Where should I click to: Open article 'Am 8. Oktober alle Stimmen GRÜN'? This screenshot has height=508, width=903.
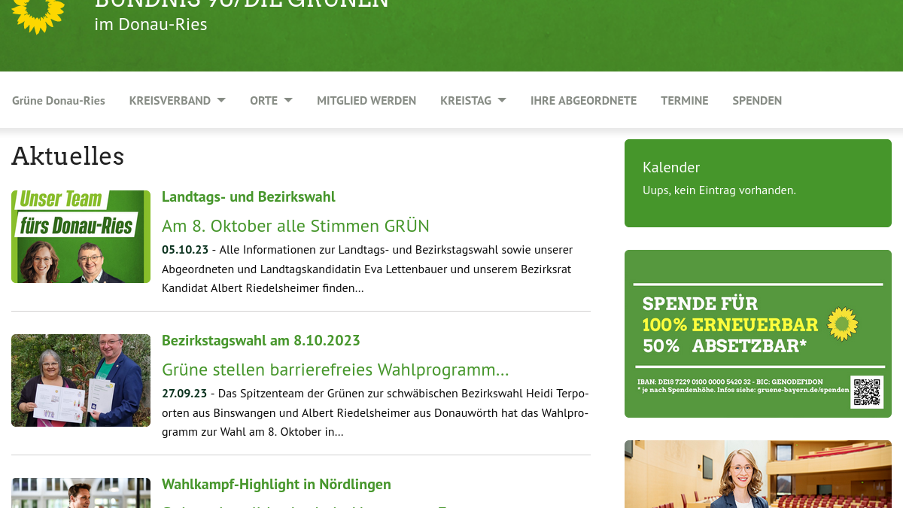(296, 226)
